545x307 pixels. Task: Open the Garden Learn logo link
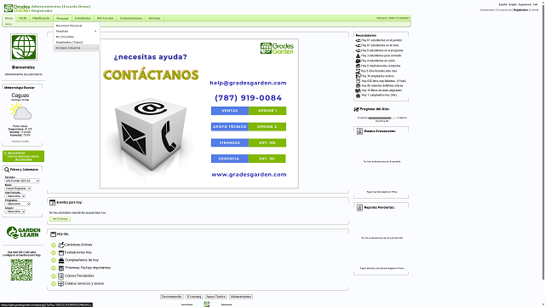click(x=23, y=232)
